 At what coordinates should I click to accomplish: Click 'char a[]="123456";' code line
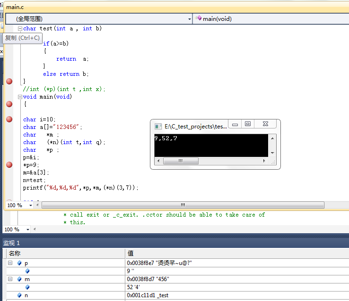point(52,127)
